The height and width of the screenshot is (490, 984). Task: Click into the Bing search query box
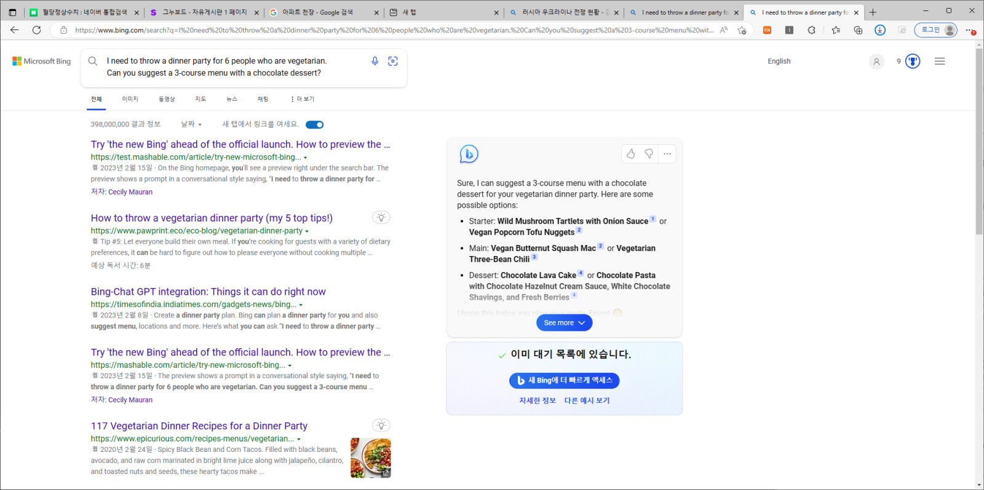(234, 67)
